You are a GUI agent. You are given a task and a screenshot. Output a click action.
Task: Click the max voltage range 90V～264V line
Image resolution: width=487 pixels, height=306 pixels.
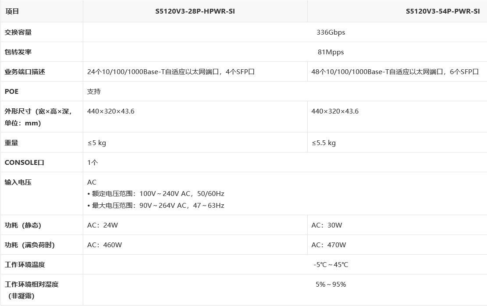157,206
